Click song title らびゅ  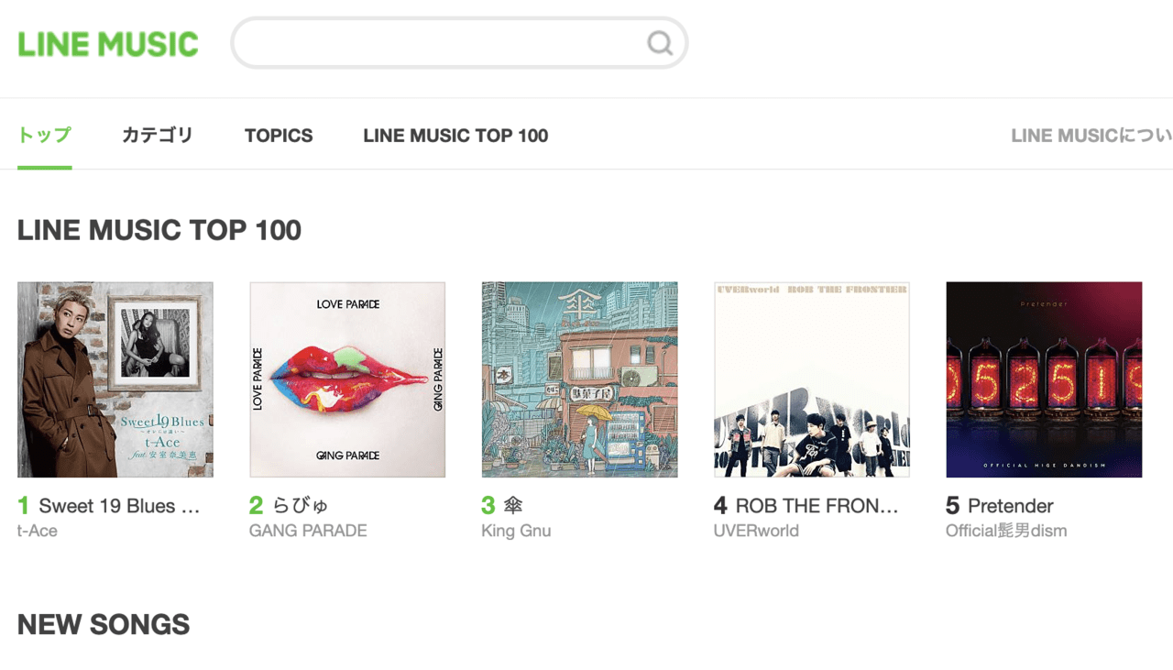click(301, 505)
